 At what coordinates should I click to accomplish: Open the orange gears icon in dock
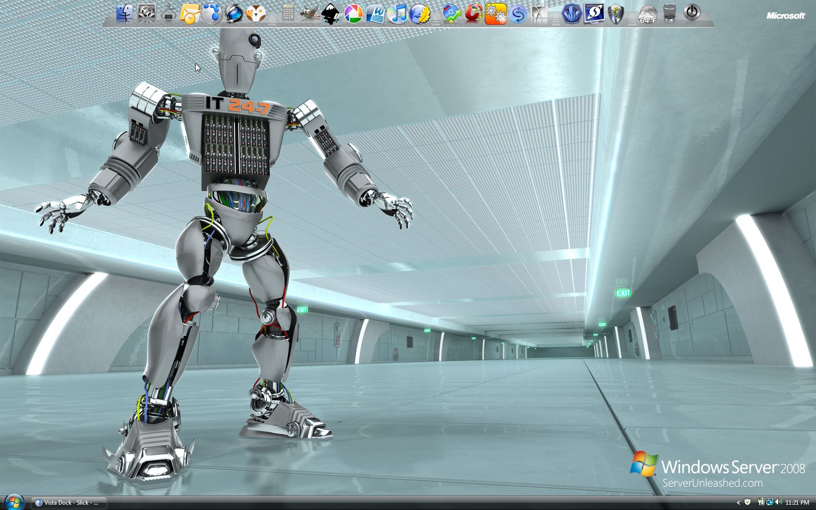coord(495,14)
